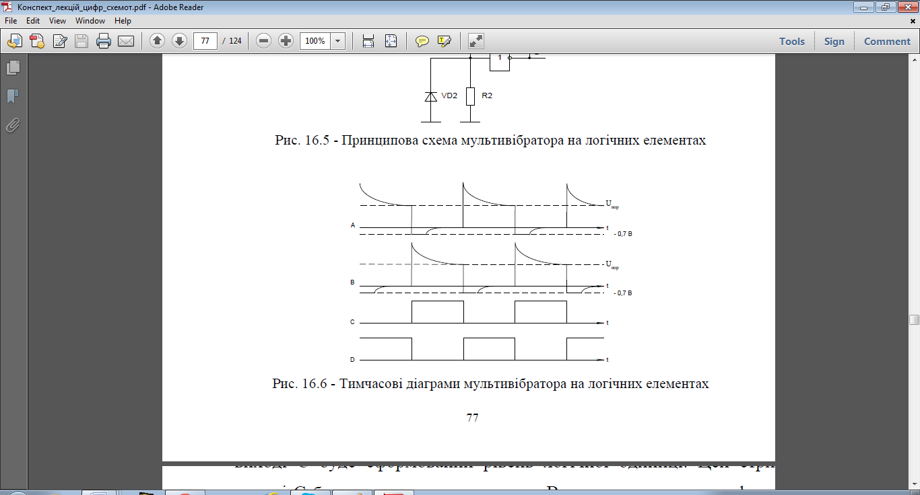
Task: Select the highlight text tool
Action: pos(445,41)
